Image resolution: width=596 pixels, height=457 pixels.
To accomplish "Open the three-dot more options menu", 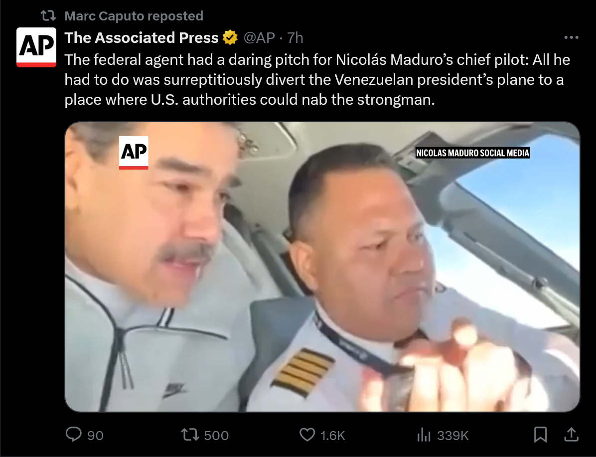I will [571, 37].
